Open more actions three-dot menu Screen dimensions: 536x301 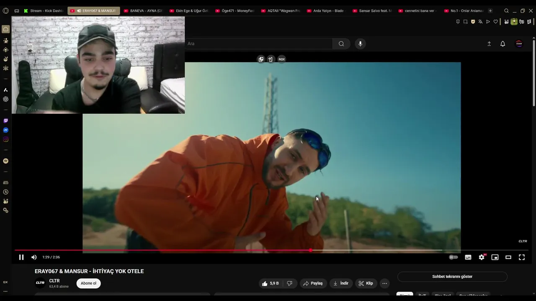384,283
